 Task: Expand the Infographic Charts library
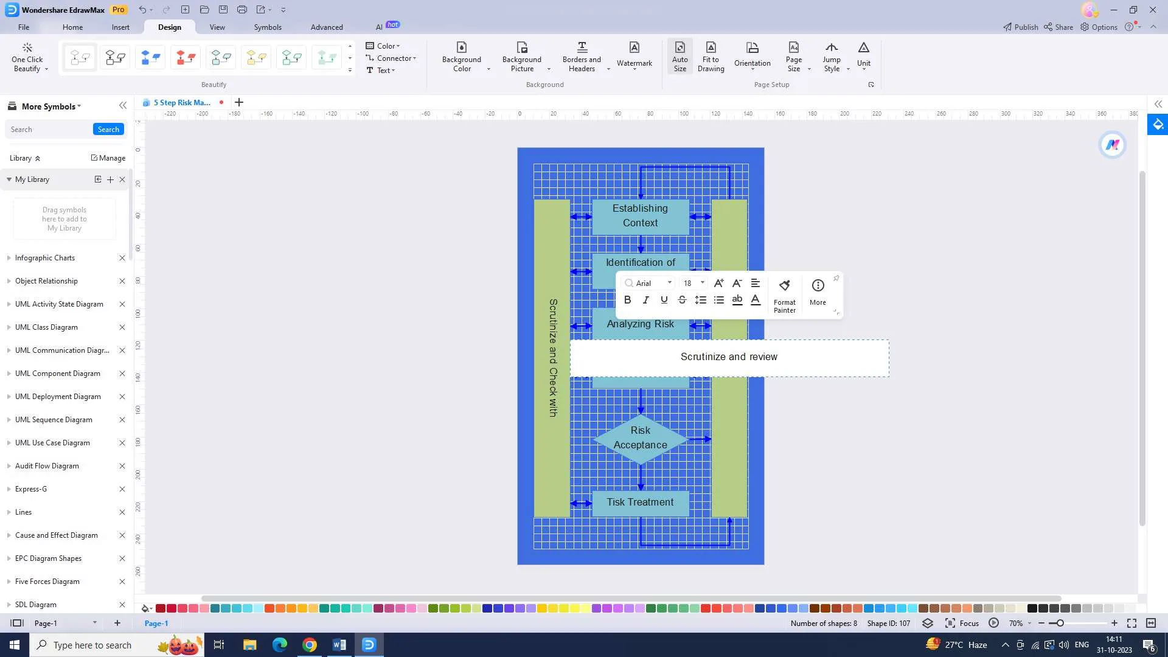8,257
